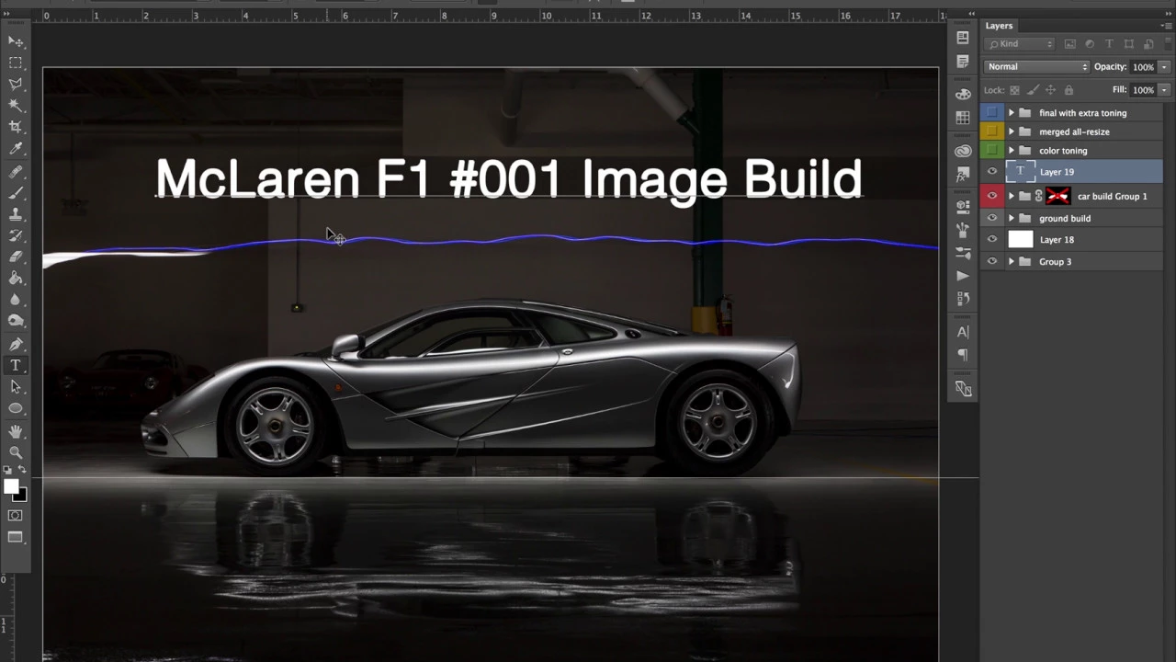Select the Pen tool

[16, 344]
